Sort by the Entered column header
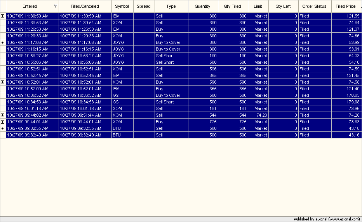362x222 pixels. coord(32,7)
